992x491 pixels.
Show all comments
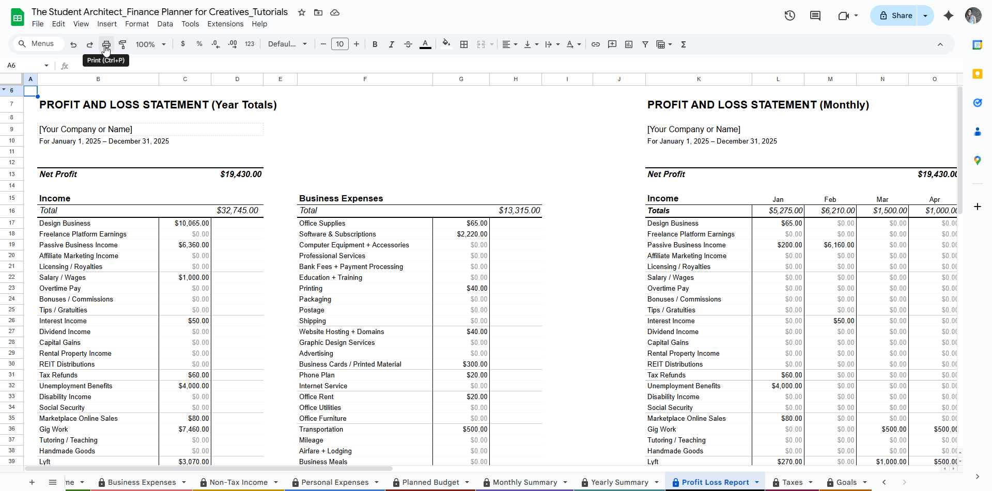[x=815, y=15]
